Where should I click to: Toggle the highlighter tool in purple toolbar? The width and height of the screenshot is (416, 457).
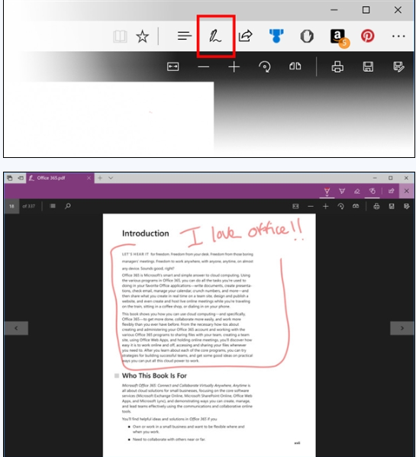(x=342, y=191)
